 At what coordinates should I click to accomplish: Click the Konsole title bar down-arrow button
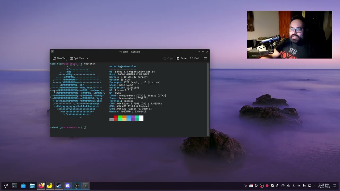click(x=198, y=51)
